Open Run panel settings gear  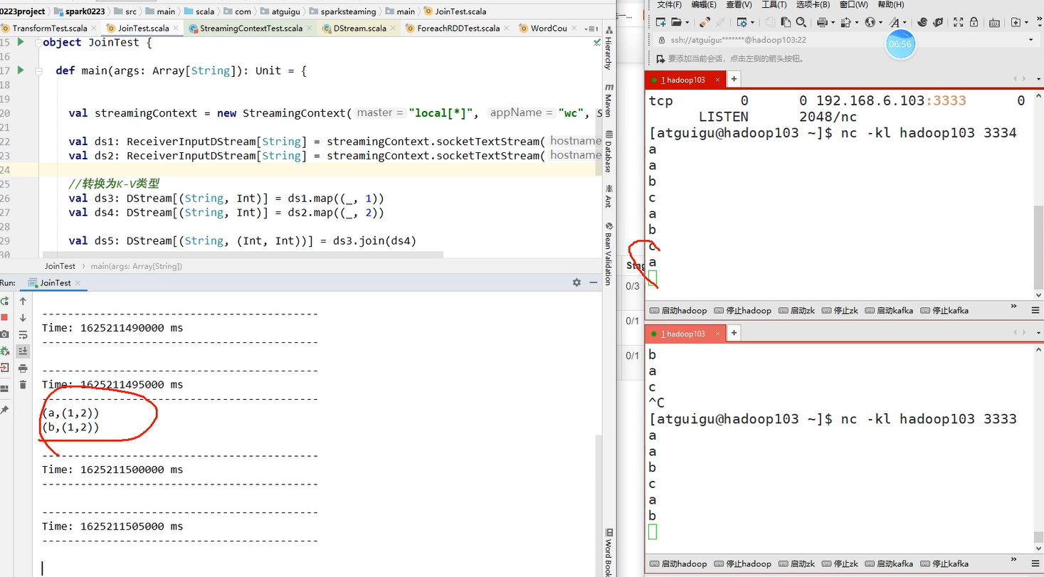coord(576,282)
